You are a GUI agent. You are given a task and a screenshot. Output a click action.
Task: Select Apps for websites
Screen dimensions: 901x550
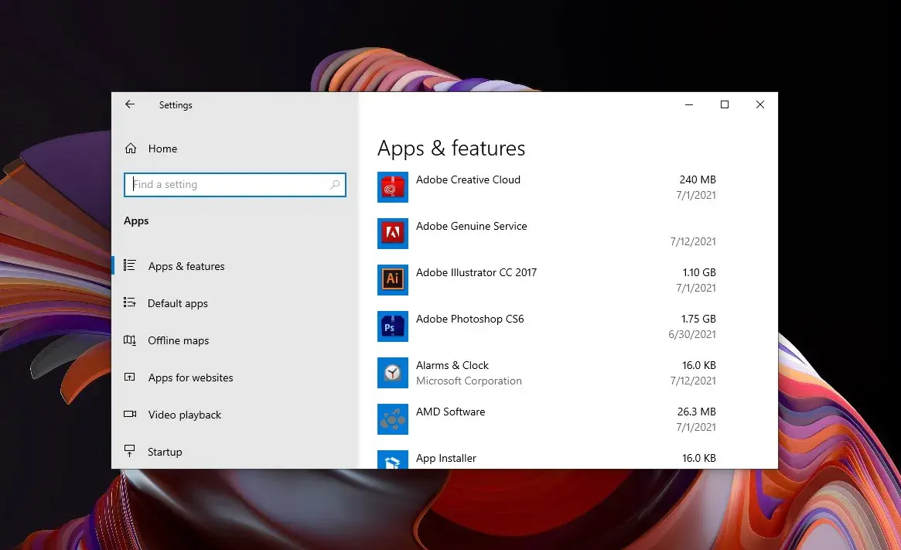tap(190, 377)
